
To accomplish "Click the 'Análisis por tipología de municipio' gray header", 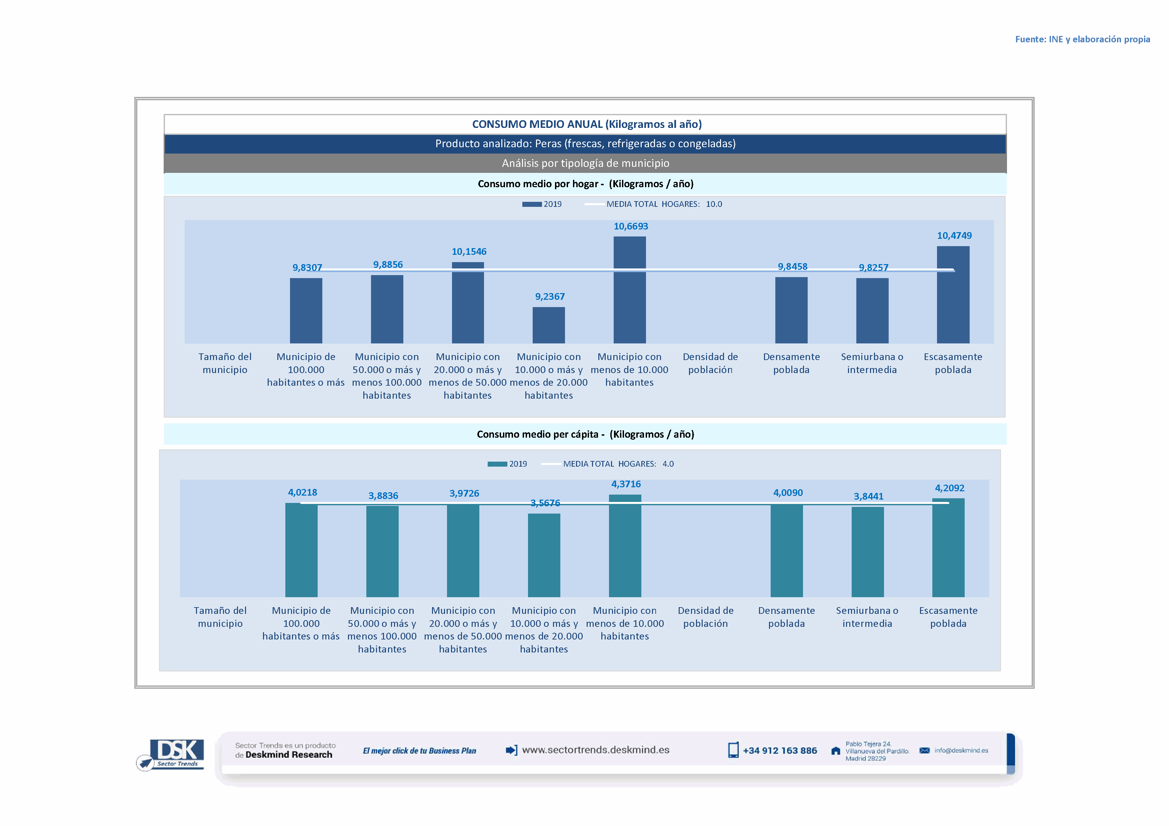I will click(x=585, y=163).
